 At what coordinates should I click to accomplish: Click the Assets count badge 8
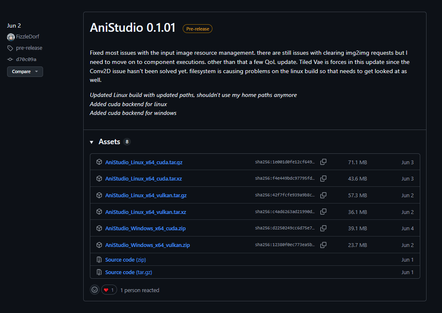point(127,142)
